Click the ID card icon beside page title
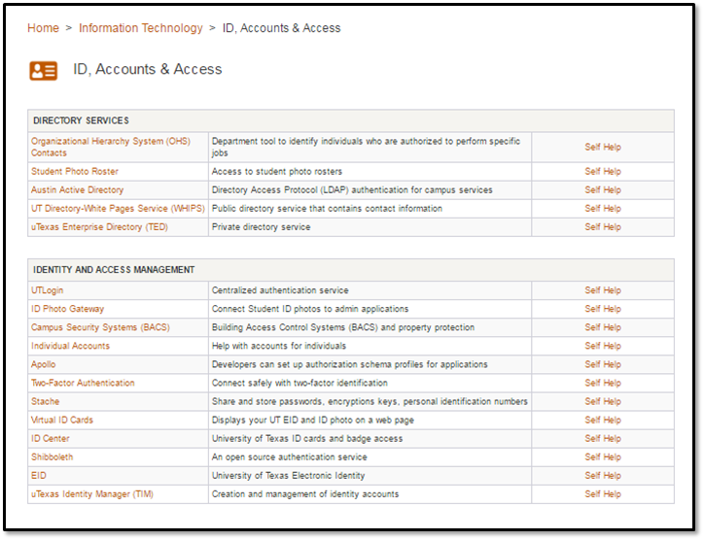This screenshot has height=540, width=704. tap(44, 70)
